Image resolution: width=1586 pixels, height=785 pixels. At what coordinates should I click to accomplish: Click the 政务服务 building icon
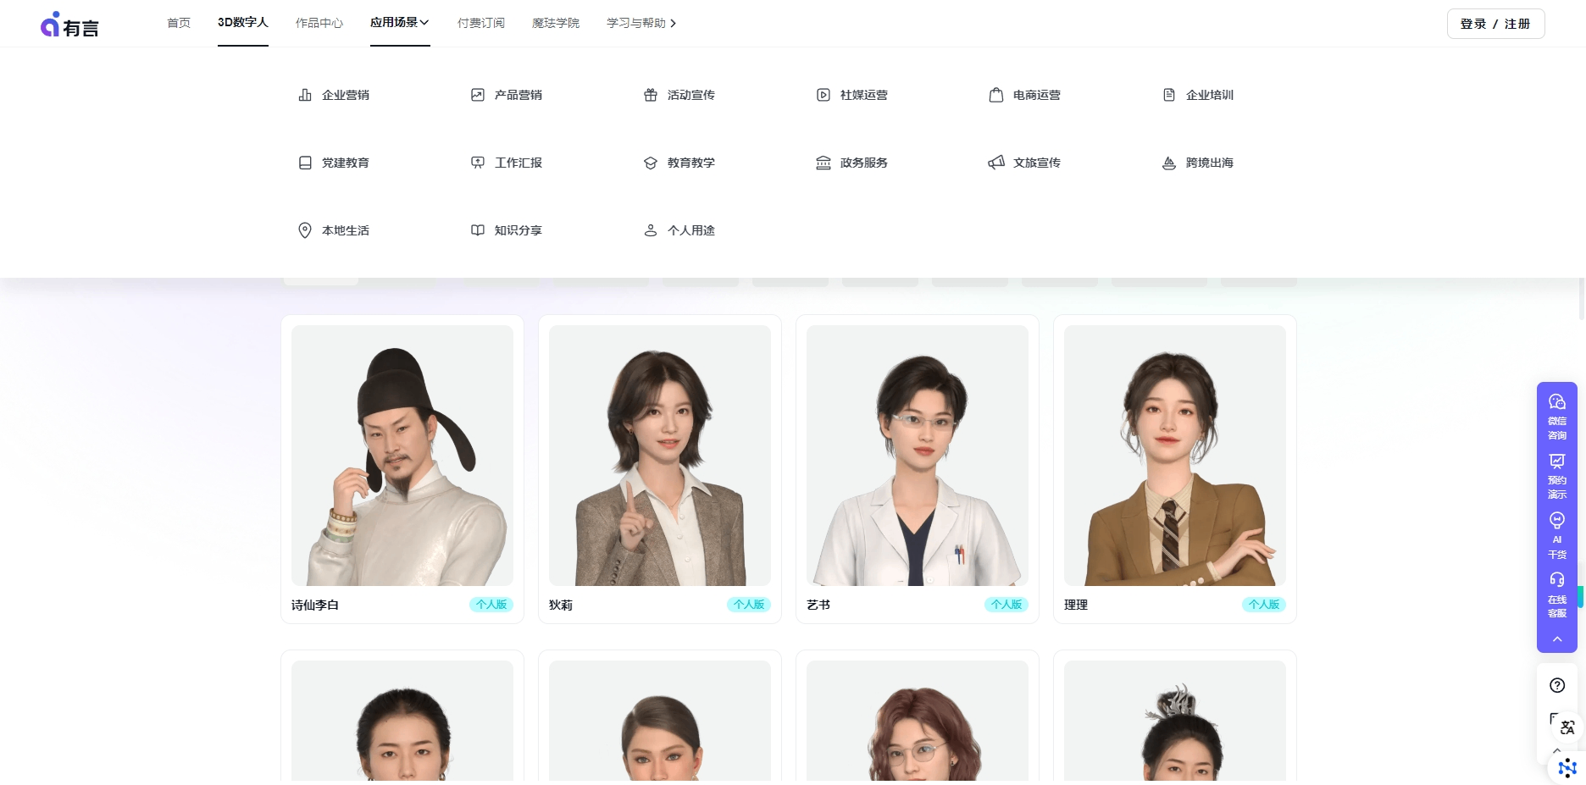(x=823, y=163)
